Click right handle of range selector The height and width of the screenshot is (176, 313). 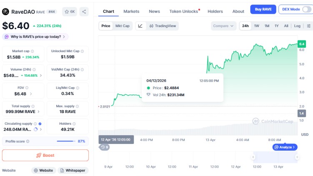(x=297, y=157)
